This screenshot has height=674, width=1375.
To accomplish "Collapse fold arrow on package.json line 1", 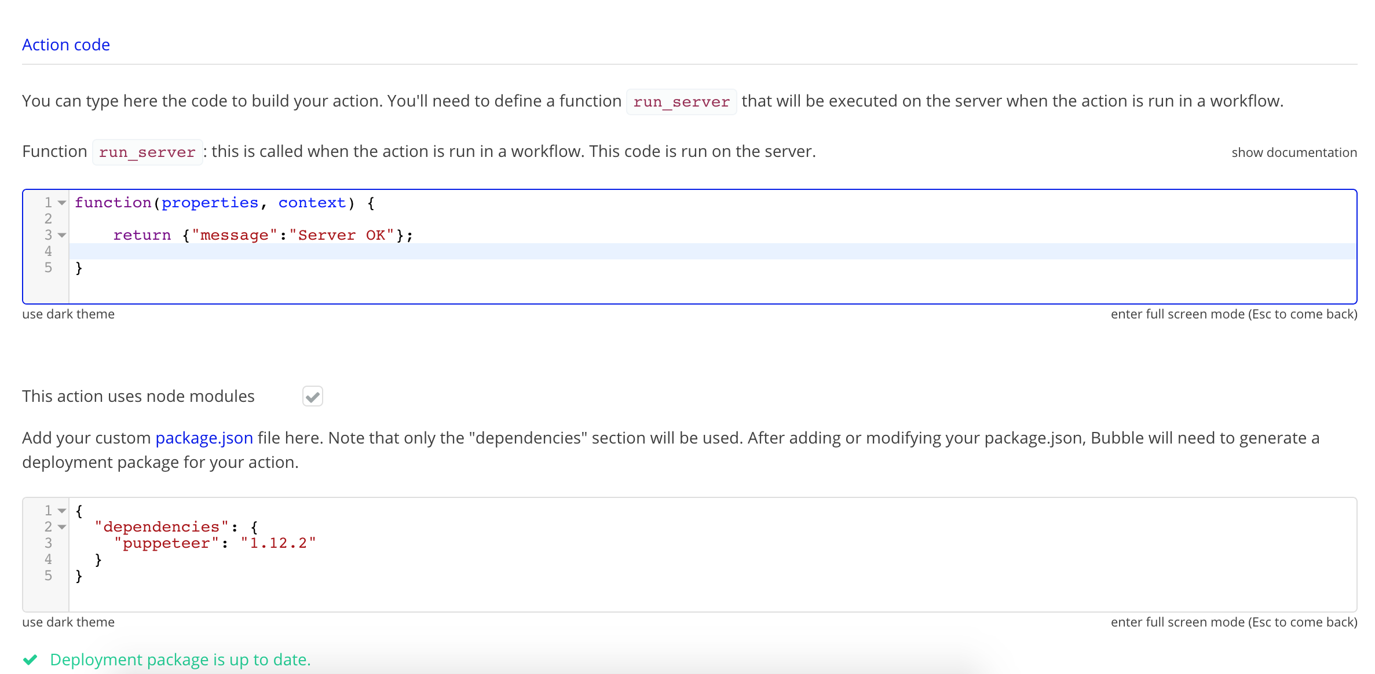I will coord(62,511).
